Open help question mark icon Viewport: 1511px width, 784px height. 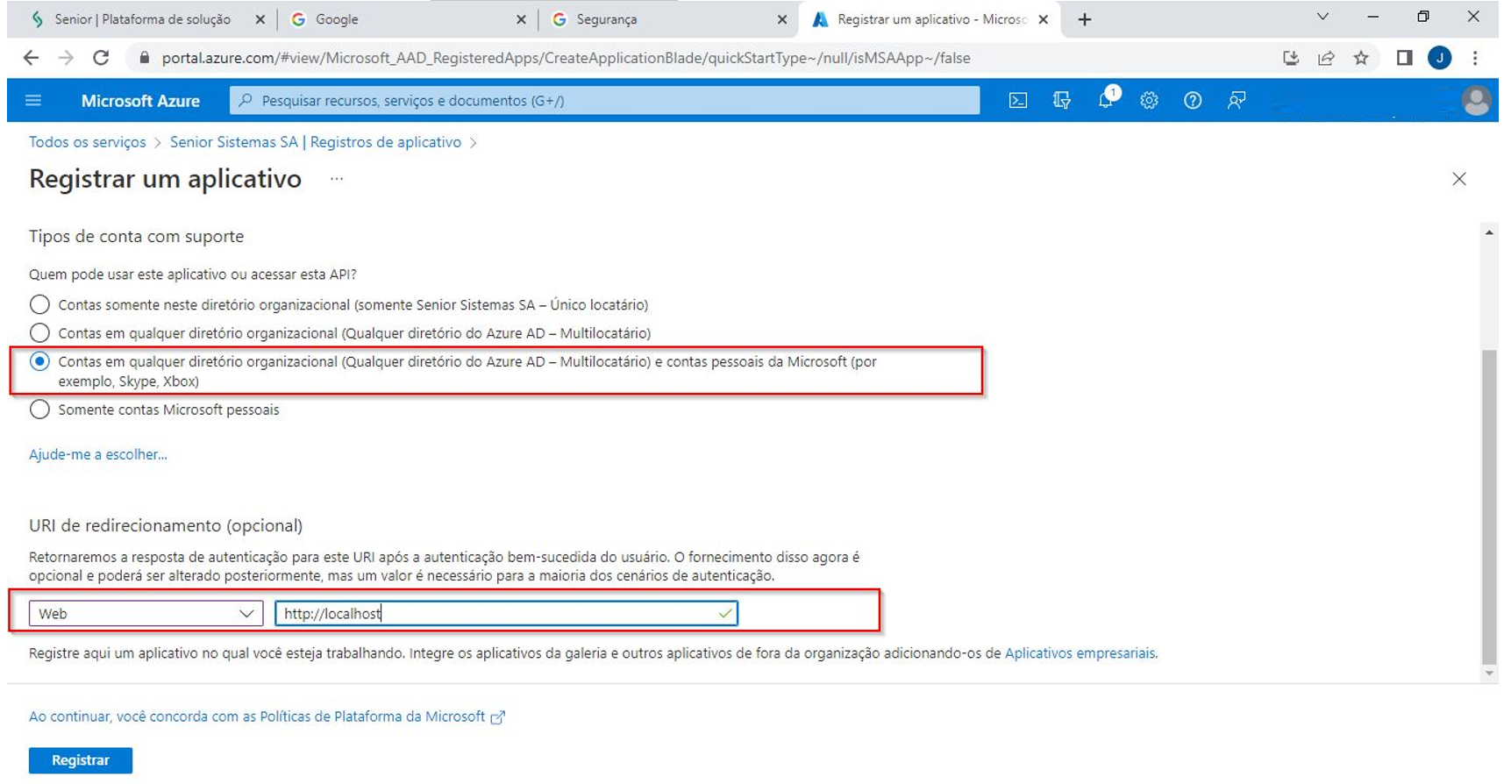click(x=1193, y=101)
